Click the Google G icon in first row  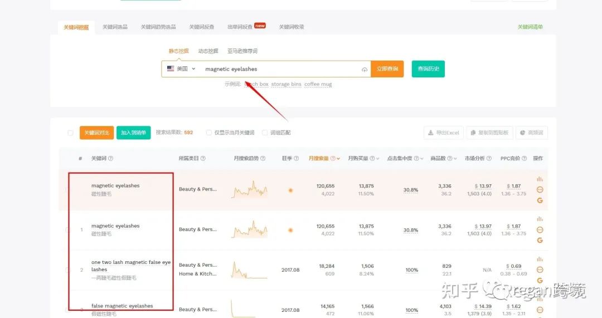point(540,200)
